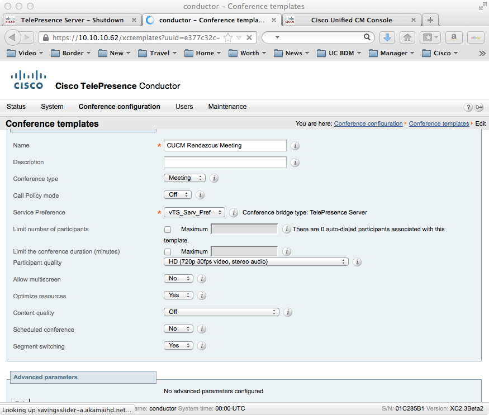Show info for Service Preference
This screenshot has height=415, width=489.
(234, 213)
